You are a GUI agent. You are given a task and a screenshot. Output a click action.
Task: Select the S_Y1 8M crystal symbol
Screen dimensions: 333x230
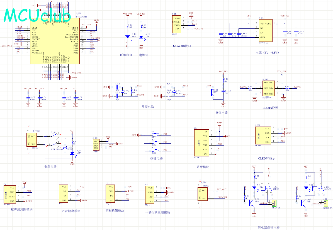122,91
